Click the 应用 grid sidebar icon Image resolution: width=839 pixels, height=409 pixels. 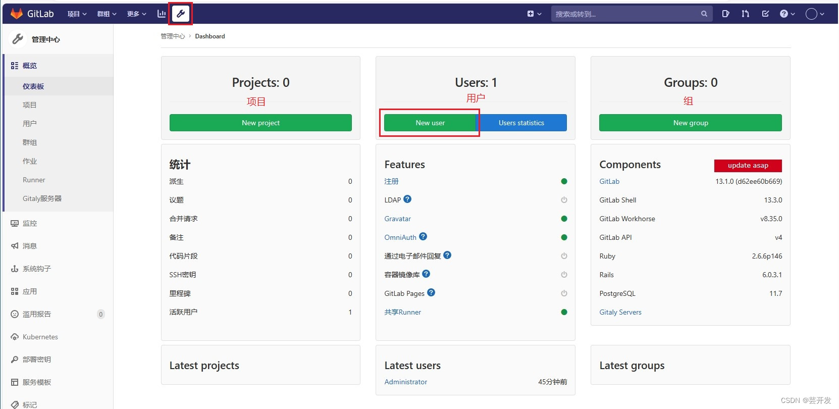click(15, 291)
